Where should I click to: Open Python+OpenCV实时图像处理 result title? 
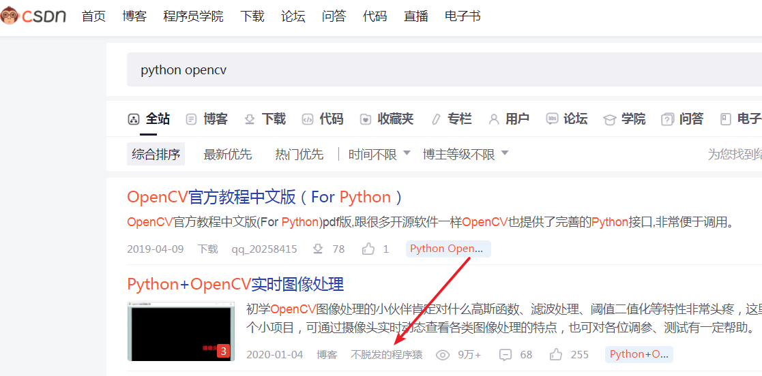point(235,284)
